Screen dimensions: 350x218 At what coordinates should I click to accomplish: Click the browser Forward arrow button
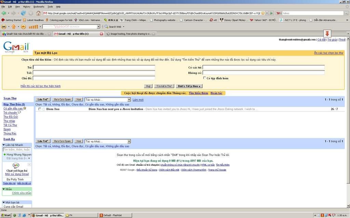coord(14,13)
